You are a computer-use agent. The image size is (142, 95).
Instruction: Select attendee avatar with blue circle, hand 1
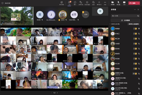[x=113, y=29]
